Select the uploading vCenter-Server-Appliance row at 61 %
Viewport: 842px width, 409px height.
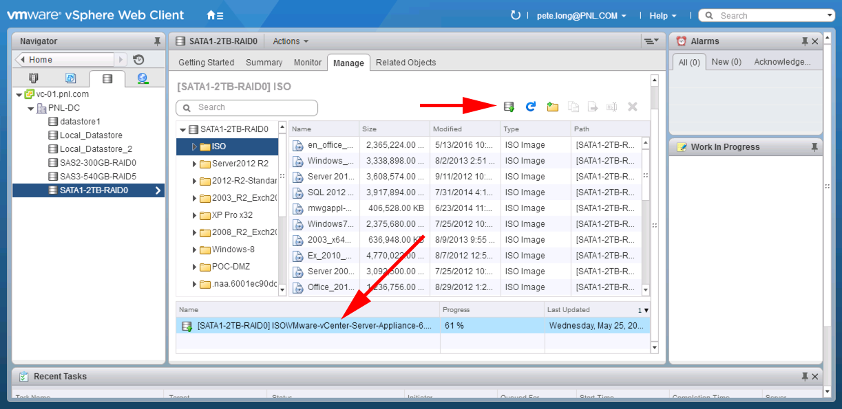tap(413, 326)
